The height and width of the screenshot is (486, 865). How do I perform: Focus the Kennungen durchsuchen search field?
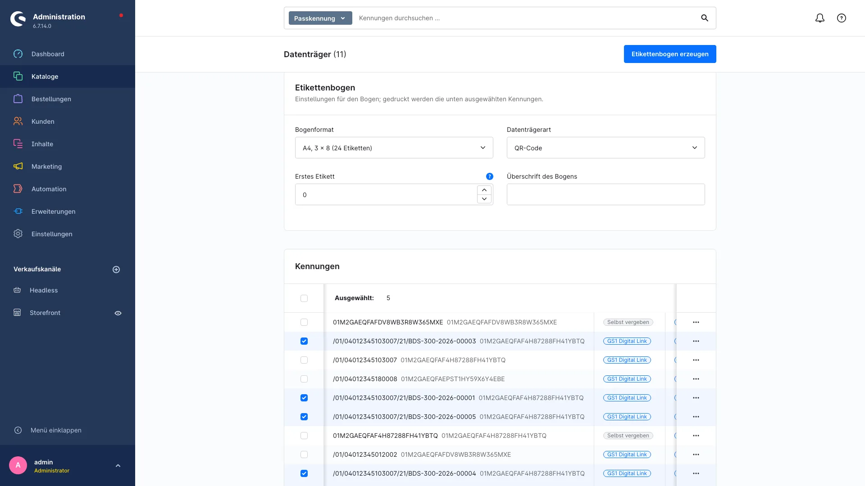coord(525,18)
